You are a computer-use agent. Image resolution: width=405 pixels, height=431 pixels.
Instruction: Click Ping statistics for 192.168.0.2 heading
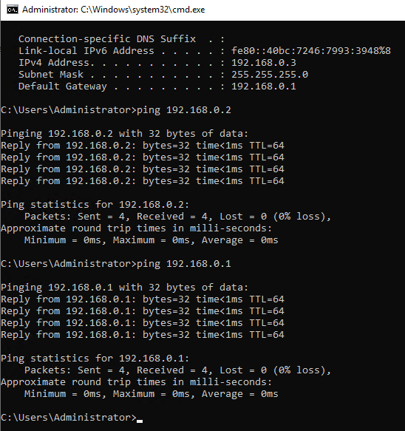coord(95,205)
